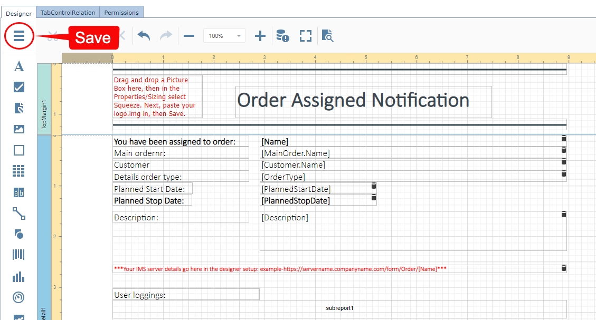Switch to the TabControlRelation tab
Viewport: 596px width, 320px height.
68,13
